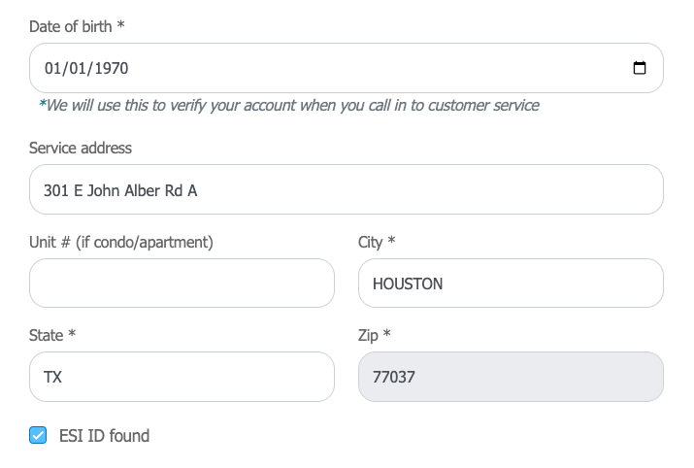Click the Unit # (if condo/apartment) label
694x468 pixels.
(120, 243)
